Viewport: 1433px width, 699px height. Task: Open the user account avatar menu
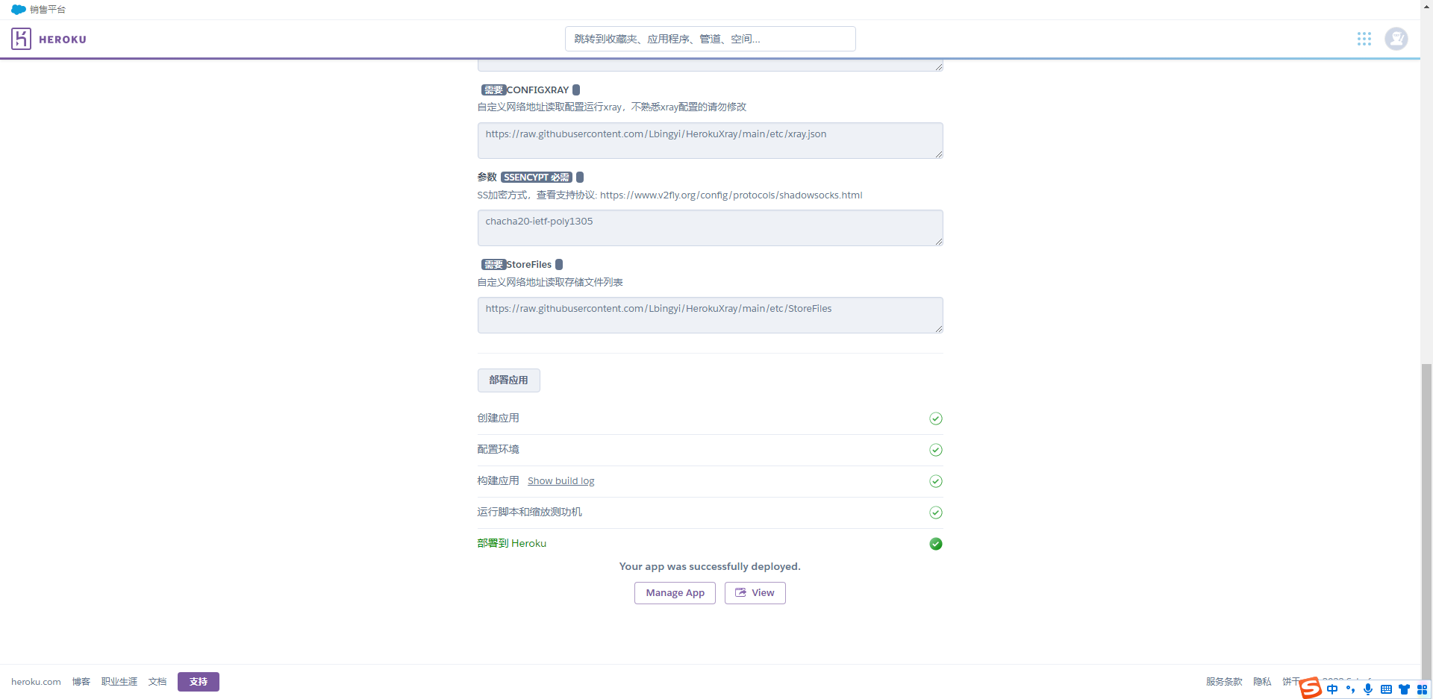(1396, 39)
